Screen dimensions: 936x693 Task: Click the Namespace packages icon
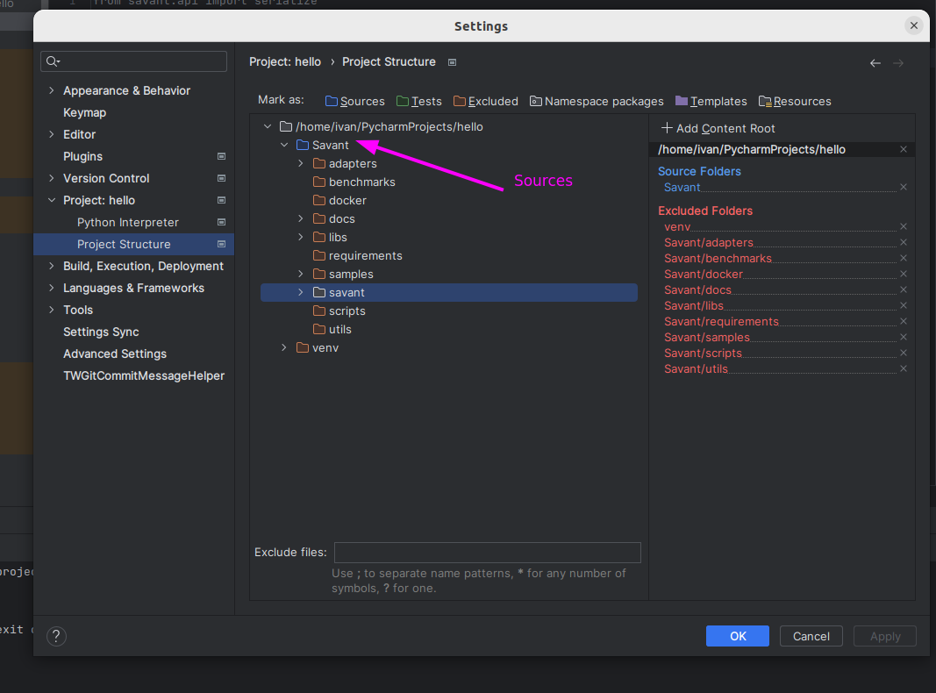coord(536,101)
